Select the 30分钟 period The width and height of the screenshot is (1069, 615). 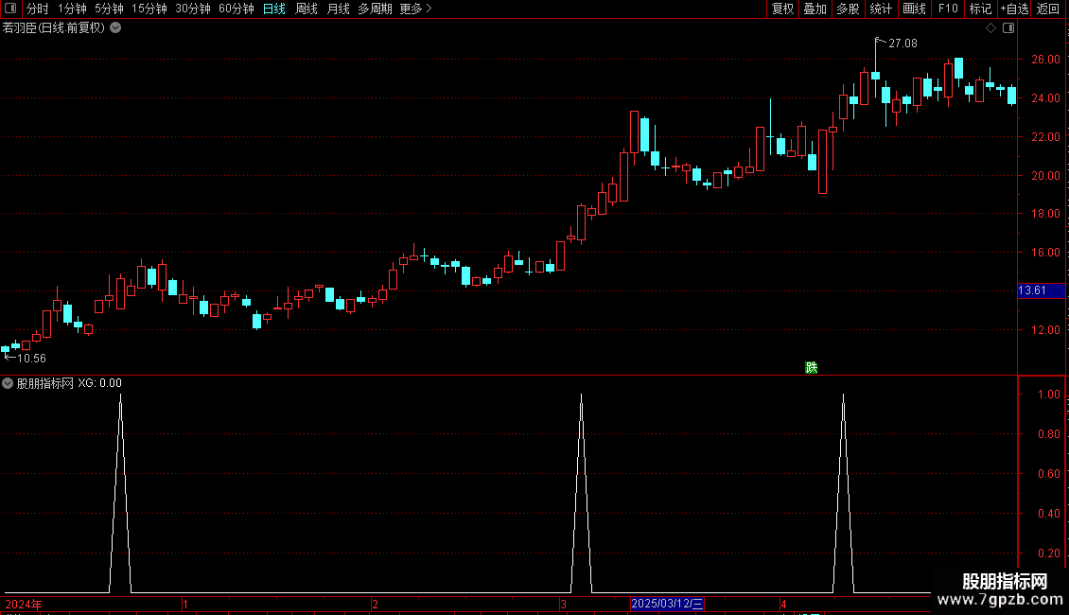coord(193,9)
